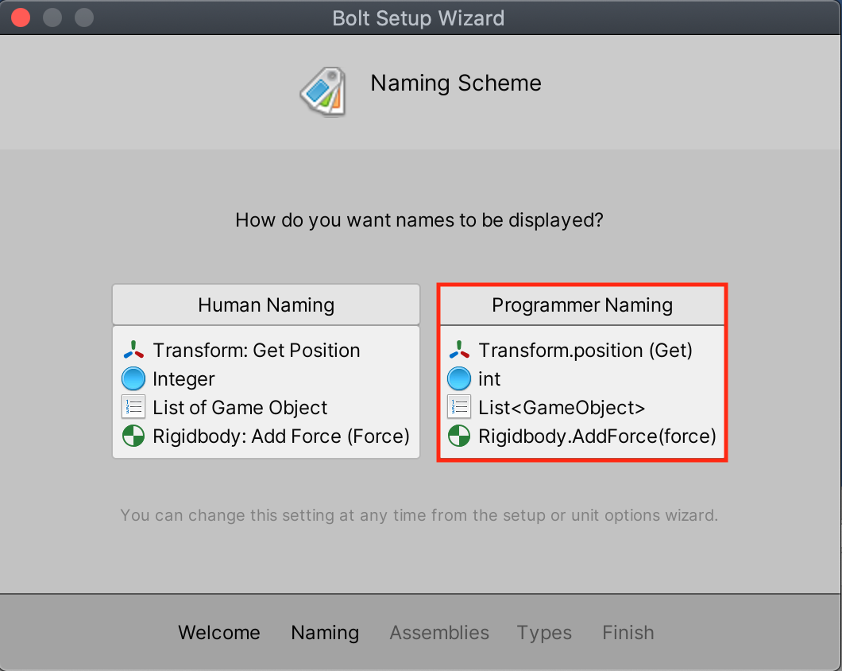Click the Rigidbody.AddForce(force) icon
This screenshot has width=842, height=671.
point(458,436)
